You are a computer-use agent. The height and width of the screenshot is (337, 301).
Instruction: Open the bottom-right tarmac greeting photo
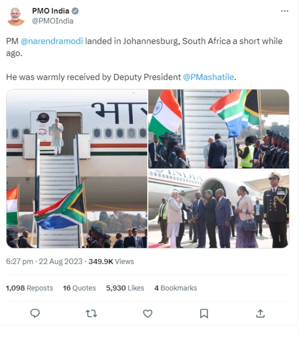[x=219, y=209]
